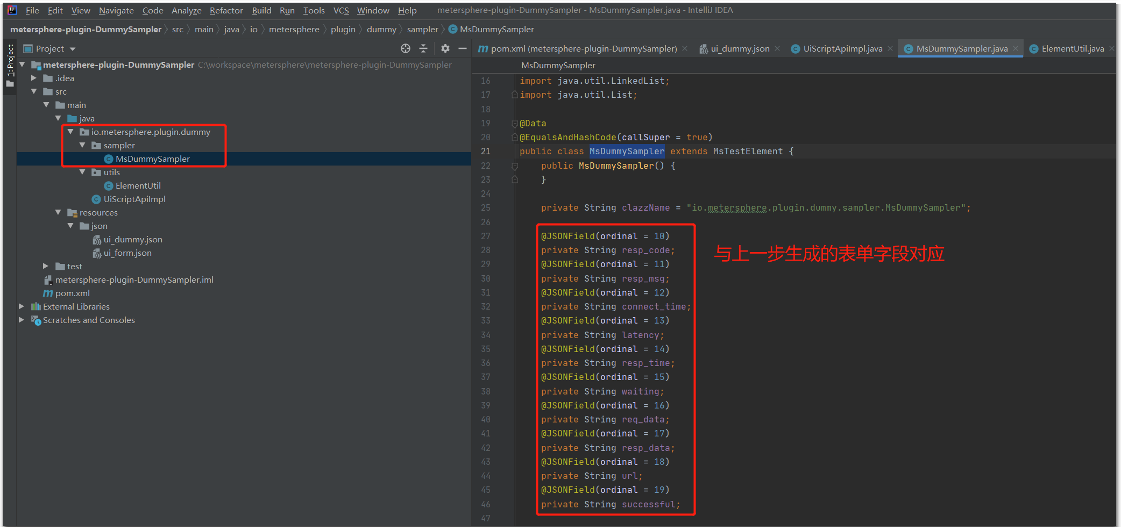Open the Navigate menu
This screenshot has width=1121, height=531.
coord(116,10)
